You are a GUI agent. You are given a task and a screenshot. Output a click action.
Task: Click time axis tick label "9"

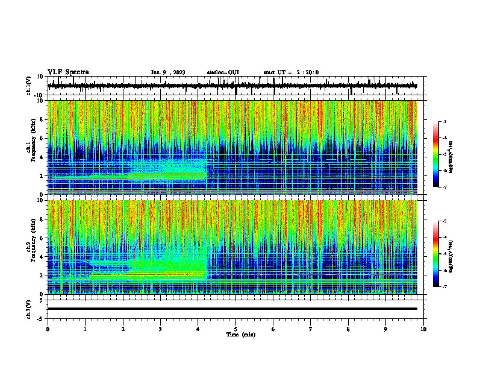click(x=385, y=329)
